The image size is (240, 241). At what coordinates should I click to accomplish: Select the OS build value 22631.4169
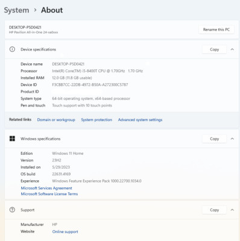tap(62, 174)
